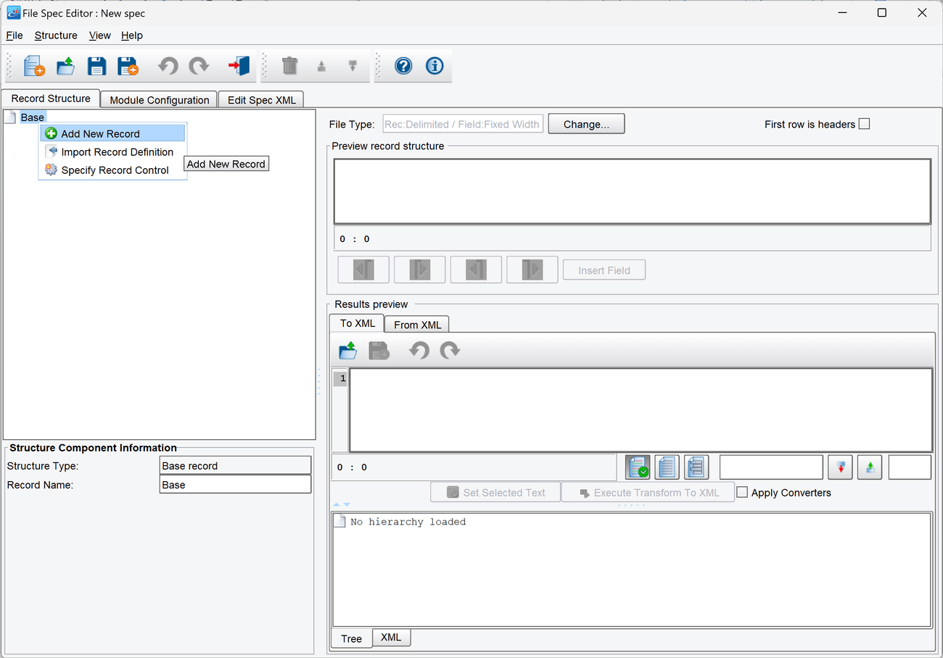Click the Structure Type field showing Base record

(235, 465)
